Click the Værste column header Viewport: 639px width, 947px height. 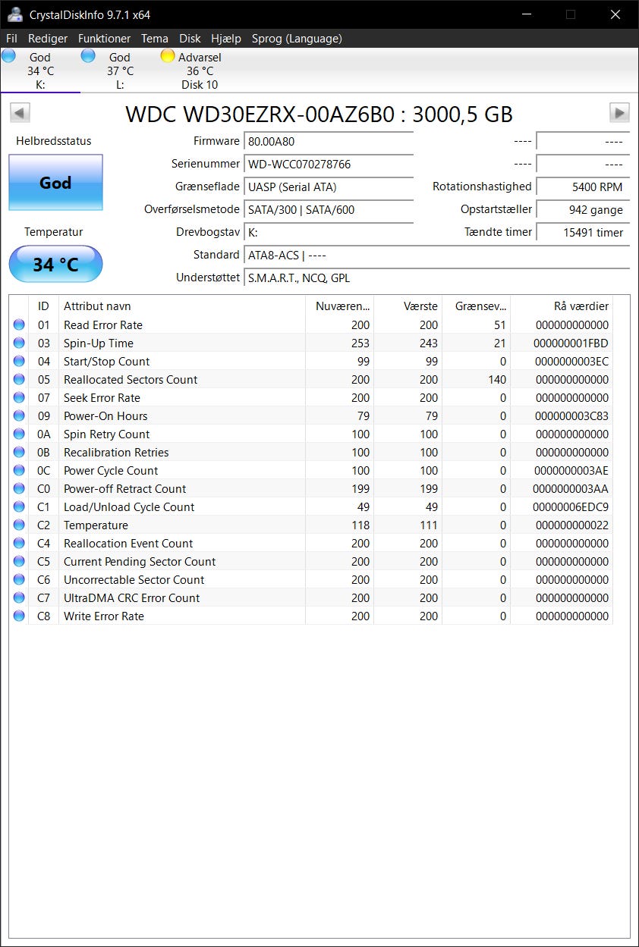click(408, 306)
